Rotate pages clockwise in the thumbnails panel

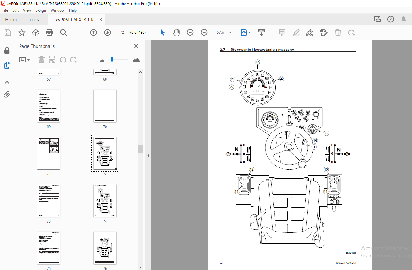pos(74,60)
